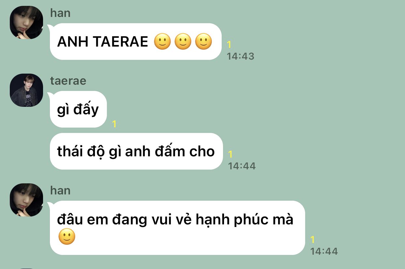405x269 pixels.
Task: Select the smiley emoji ending han's last message
Action: tap(67, 237)
